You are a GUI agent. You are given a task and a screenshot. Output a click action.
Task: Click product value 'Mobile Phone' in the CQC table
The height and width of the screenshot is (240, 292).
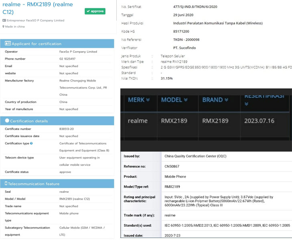pyautogui.click(x=175, y=176)
